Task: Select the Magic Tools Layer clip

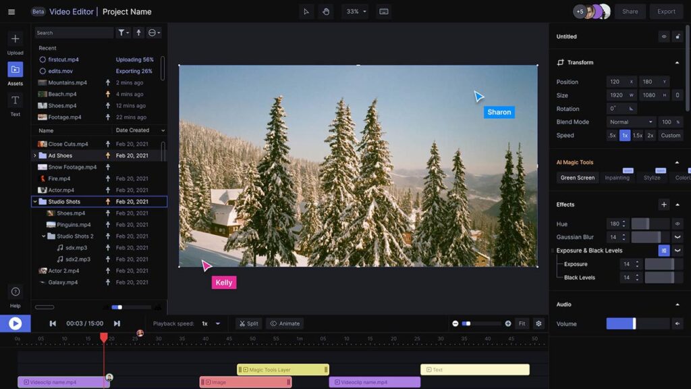Action: (x=282, y=369)
